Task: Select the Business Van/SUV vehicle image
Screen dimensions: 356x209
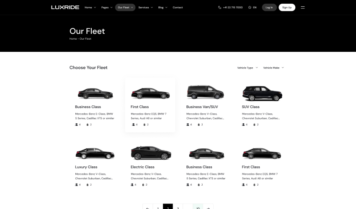Action: coord(205,92)
